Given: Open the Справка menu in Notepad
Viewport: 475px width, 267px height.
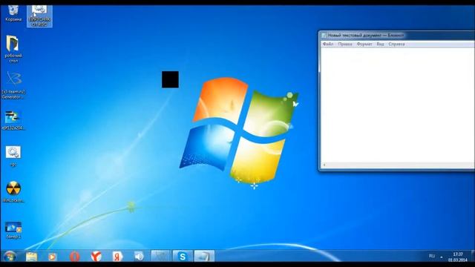Looking at the screenshot, I should click(396, 44).
